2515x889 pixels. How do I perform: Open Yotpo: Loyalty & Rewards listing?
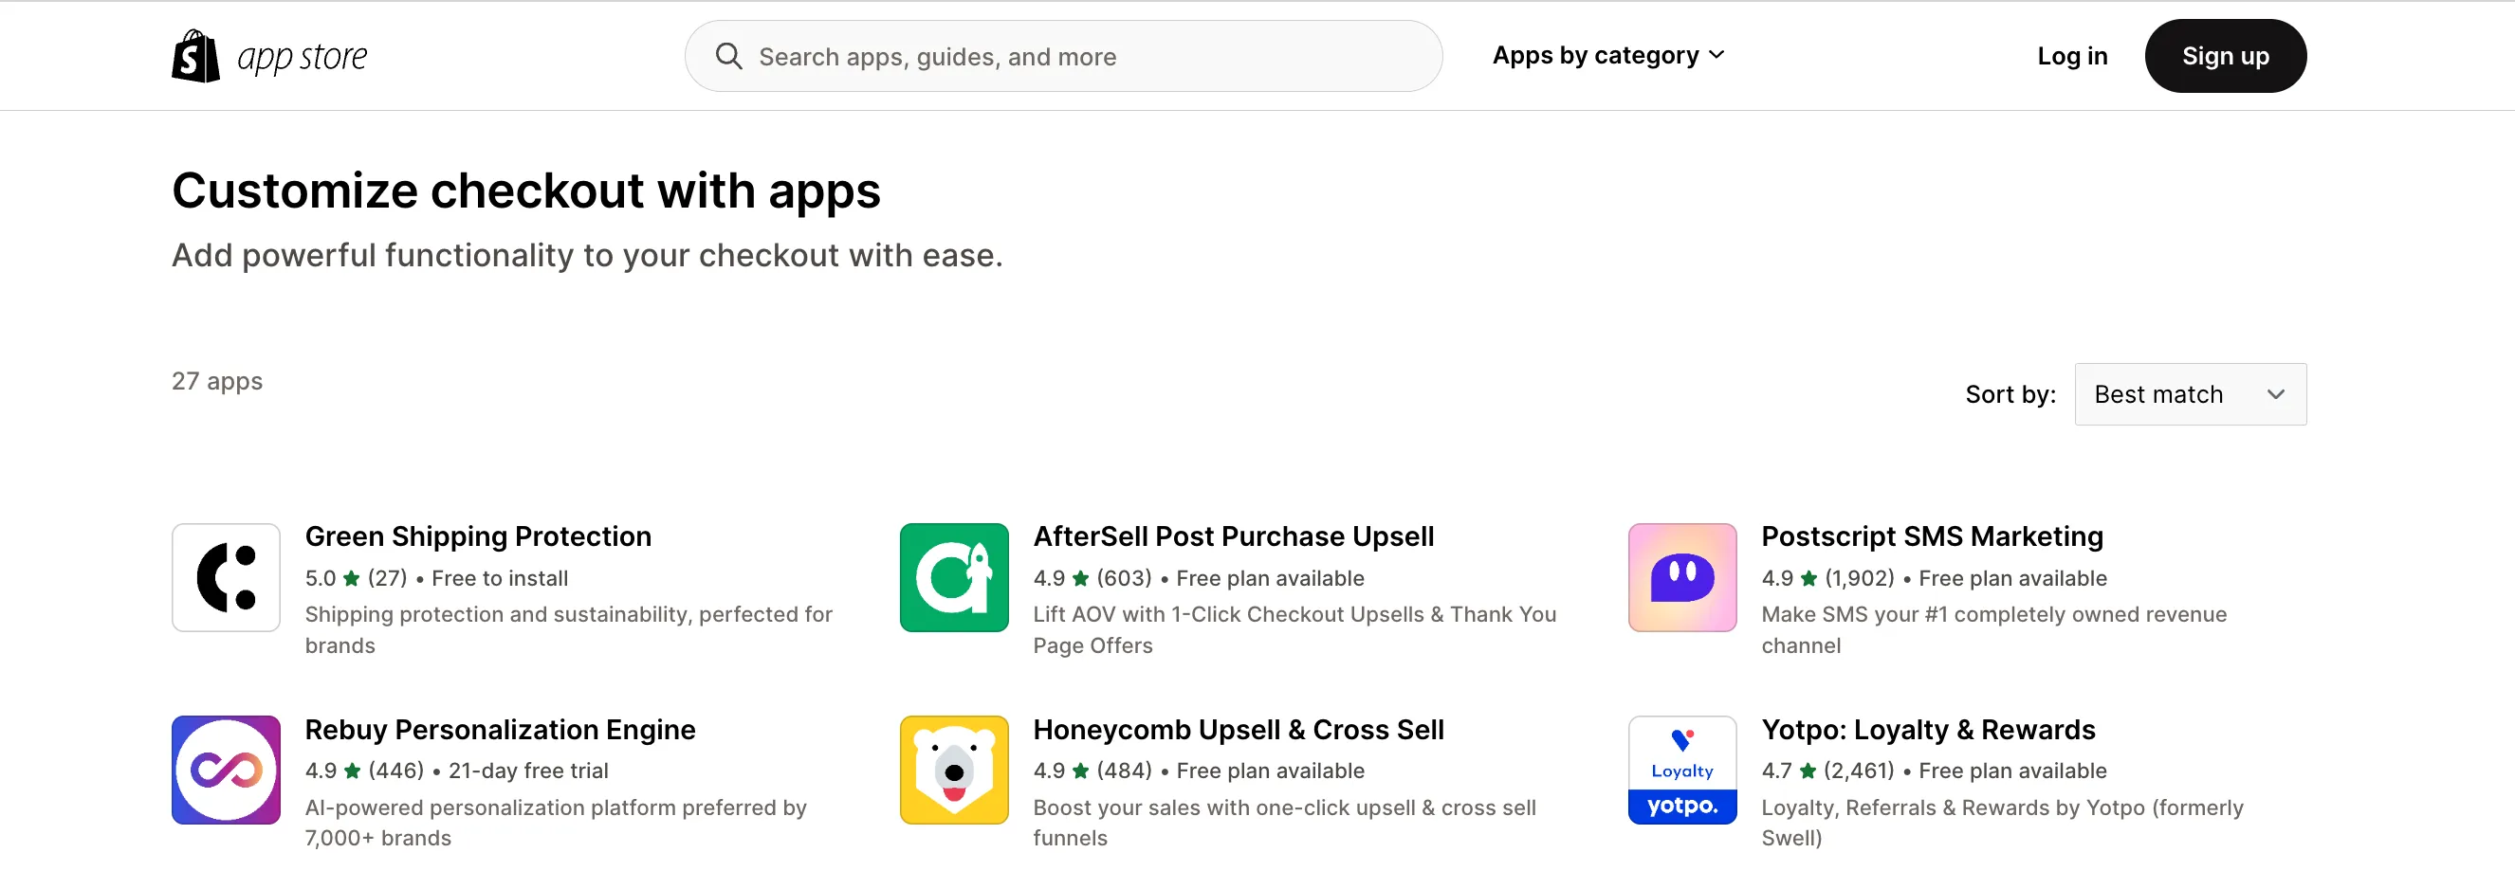1928,729
